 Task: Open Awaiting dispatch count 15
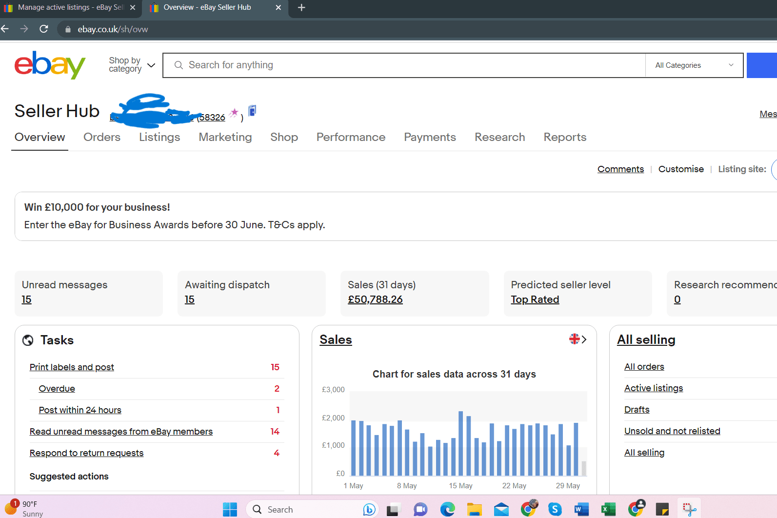(x=189, y=299)
